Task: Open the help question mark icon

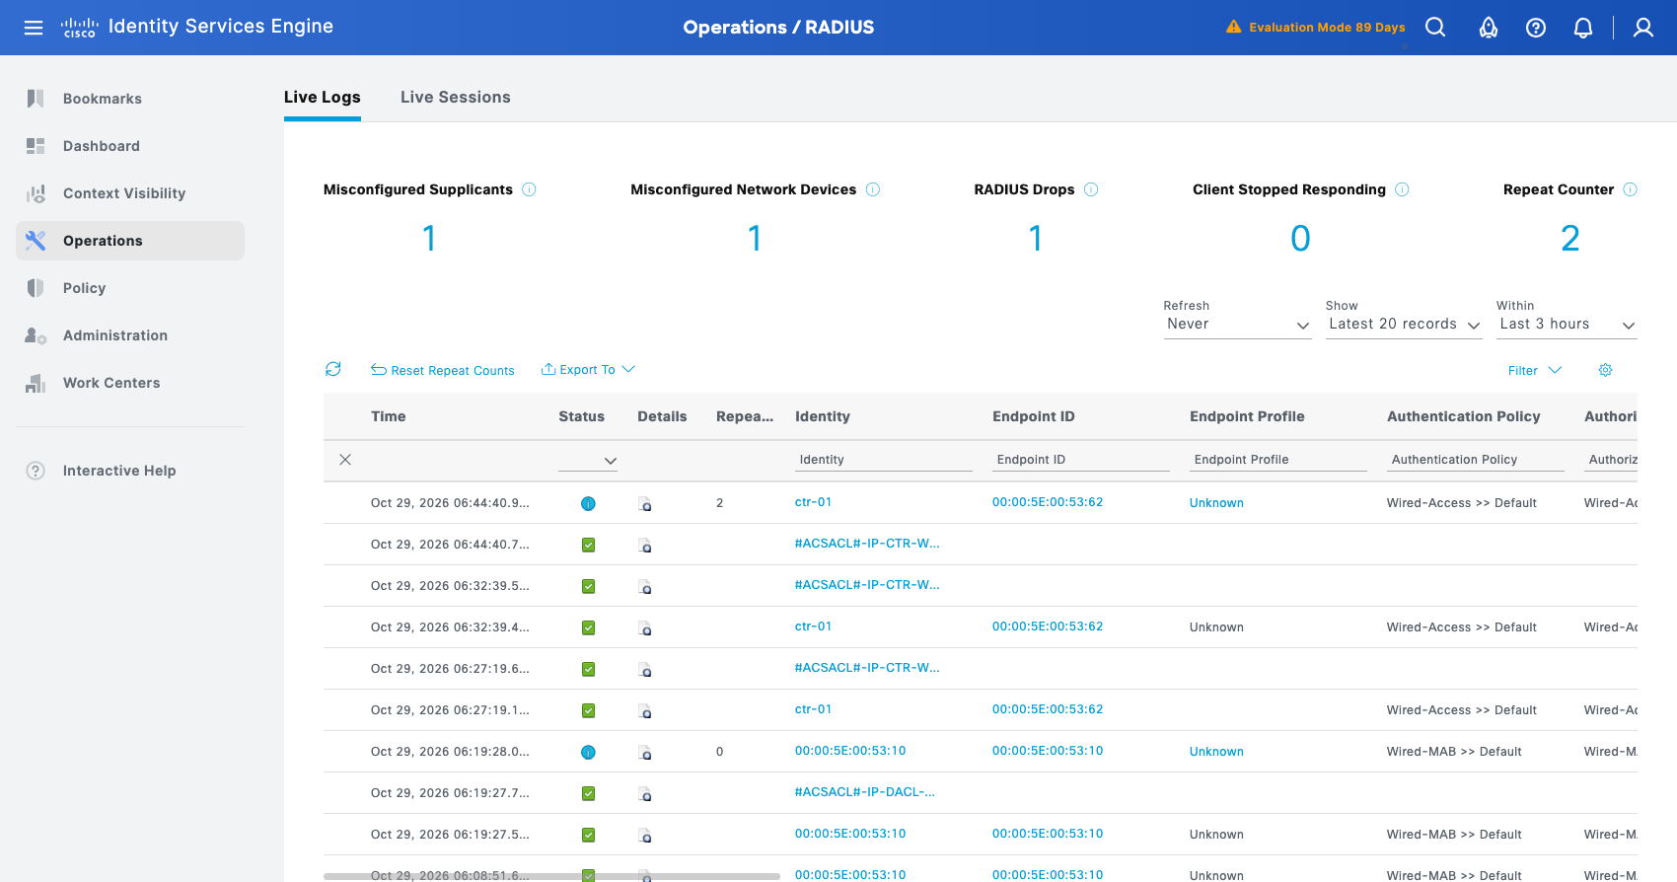Action: pos(1536,28)
